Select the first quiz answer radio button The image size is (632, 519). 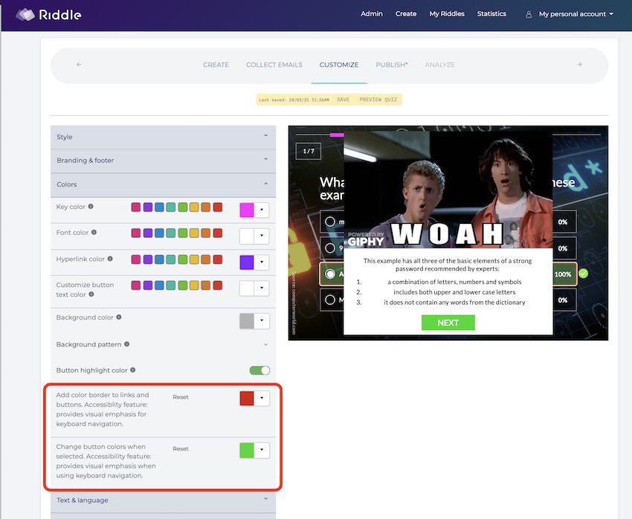tap(330, 222)
